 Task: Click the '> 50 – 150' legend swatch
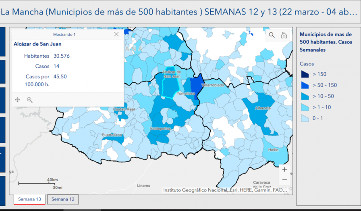point(305,85)
